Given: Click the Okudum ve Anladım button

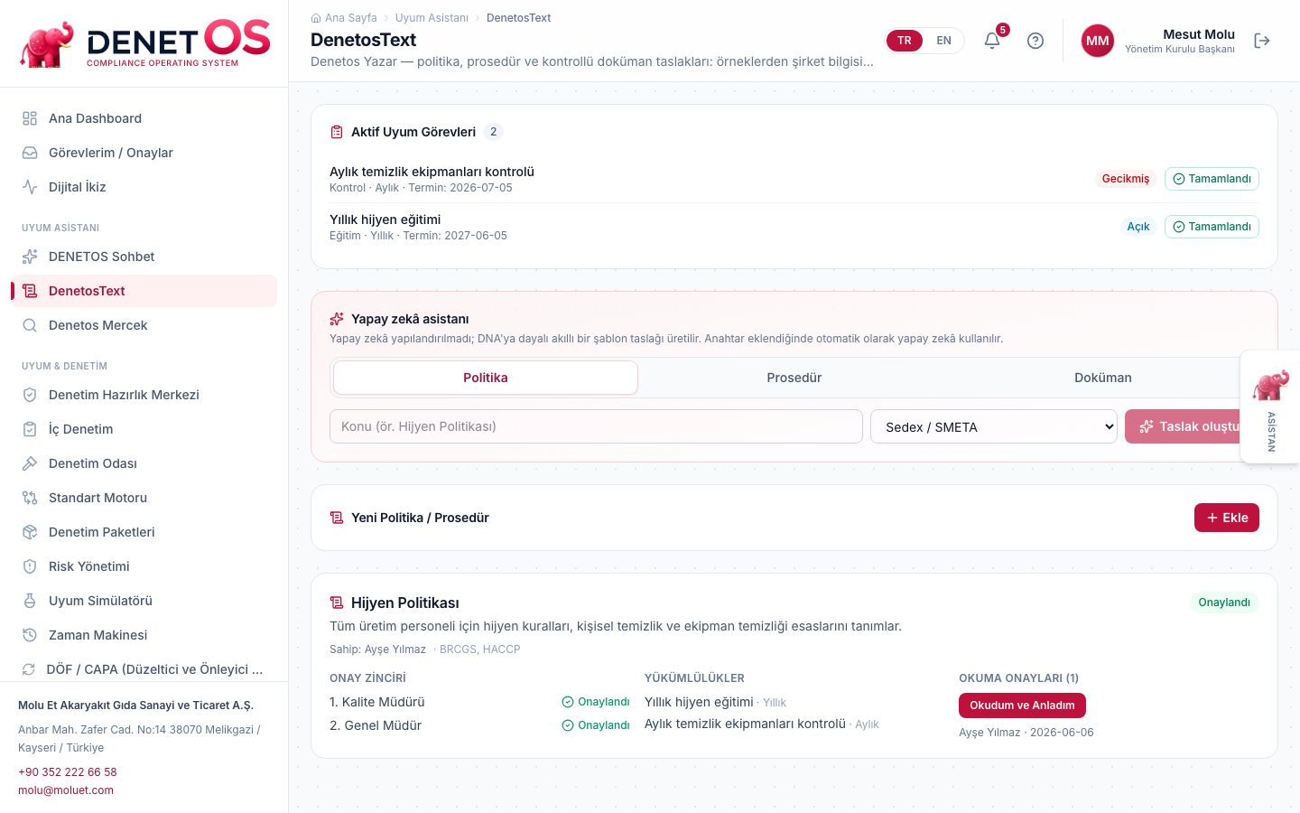Looking at the screenshot, I should click(1022, 706).
